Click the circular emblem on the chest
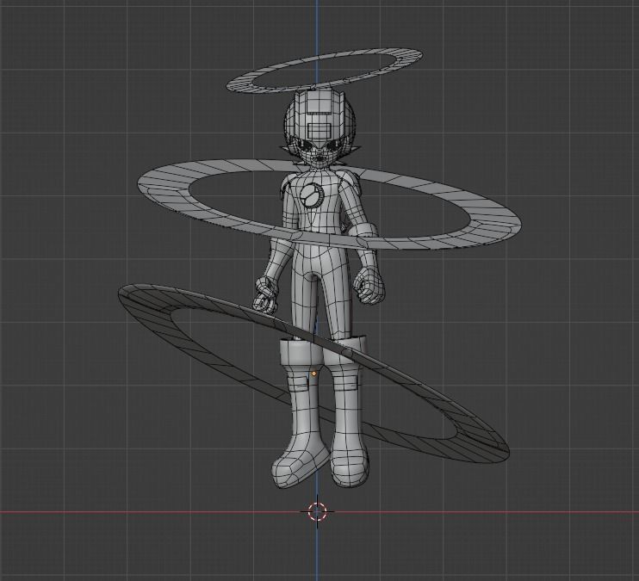 pyautogui.click(x=312, y=195)
